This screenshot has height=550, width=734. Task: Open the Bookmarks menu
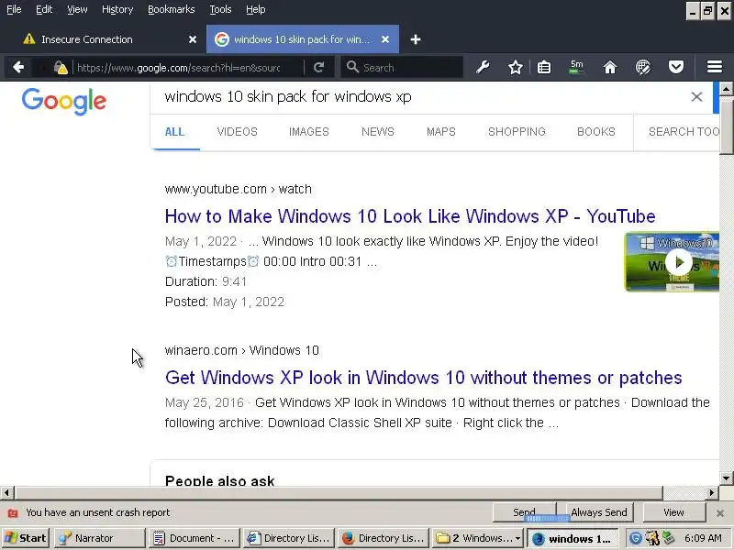pos(171,9)
